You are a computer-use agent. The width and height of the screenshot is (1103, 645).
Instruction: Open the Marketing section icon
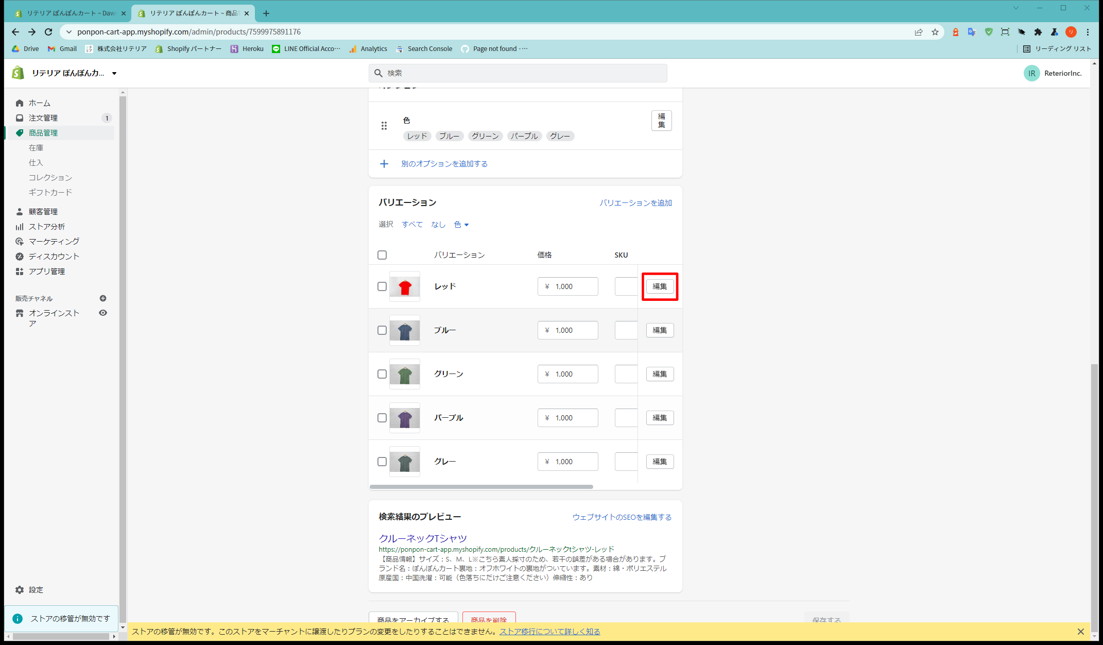click(x=20, y=242)
